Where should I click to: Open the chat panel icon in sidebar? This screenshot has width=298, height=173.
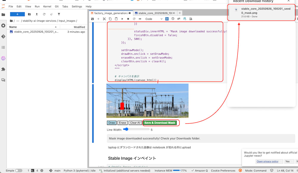[x=3, y=80]
